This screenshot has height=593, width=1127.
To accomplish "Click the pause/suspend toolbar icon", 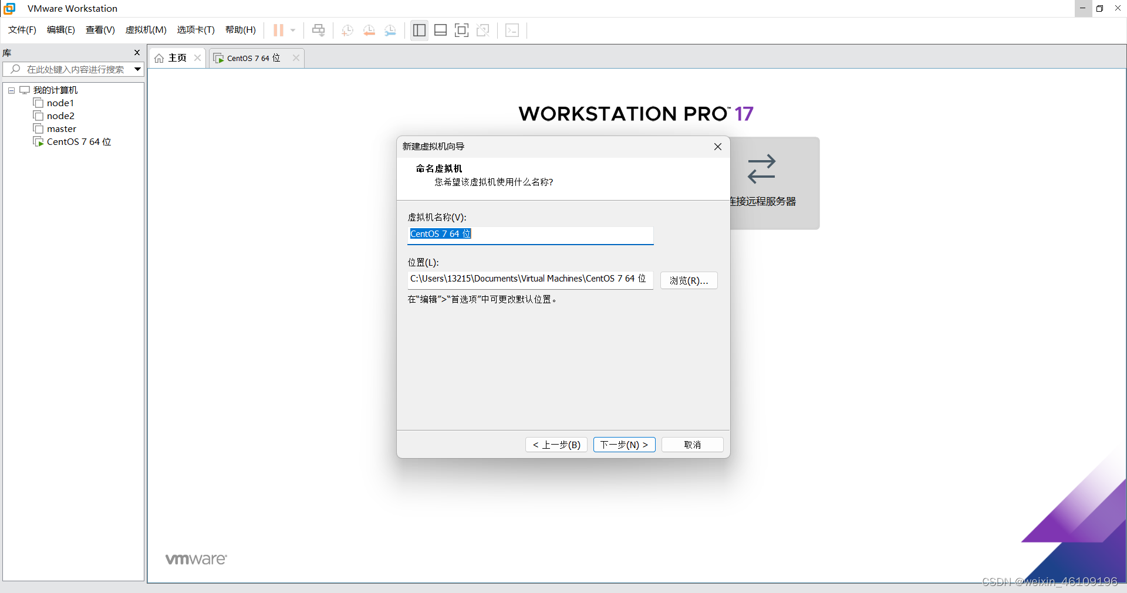I will [278, 31].
